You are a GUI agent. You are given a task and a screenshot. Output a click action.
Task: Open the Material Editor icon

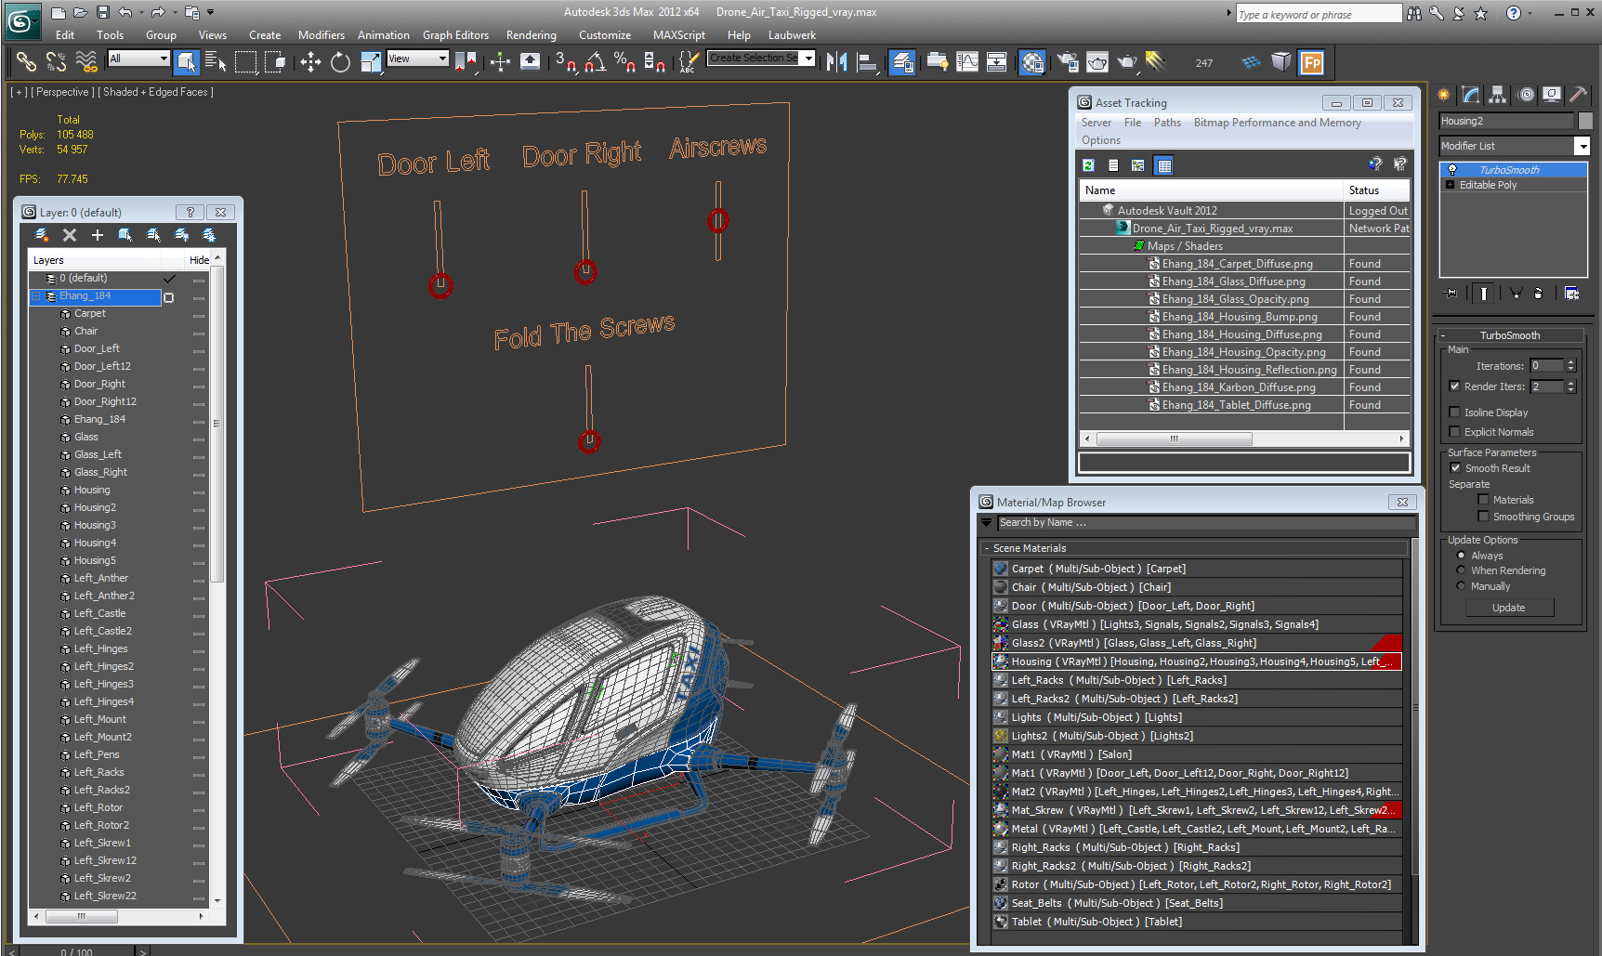(x=1032, y=62)
